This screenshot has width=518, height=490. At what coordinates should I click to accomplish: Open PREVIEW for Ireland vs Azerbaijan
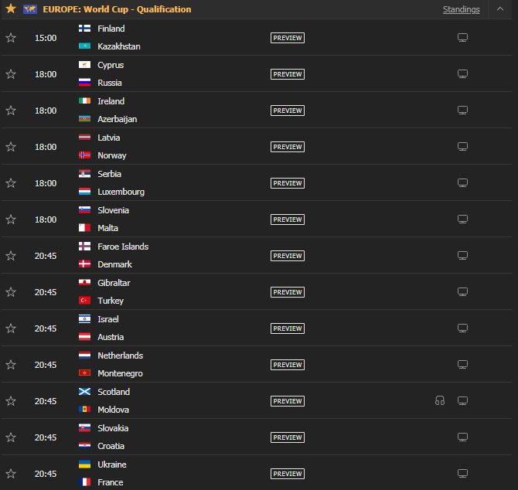coord(288,111)
